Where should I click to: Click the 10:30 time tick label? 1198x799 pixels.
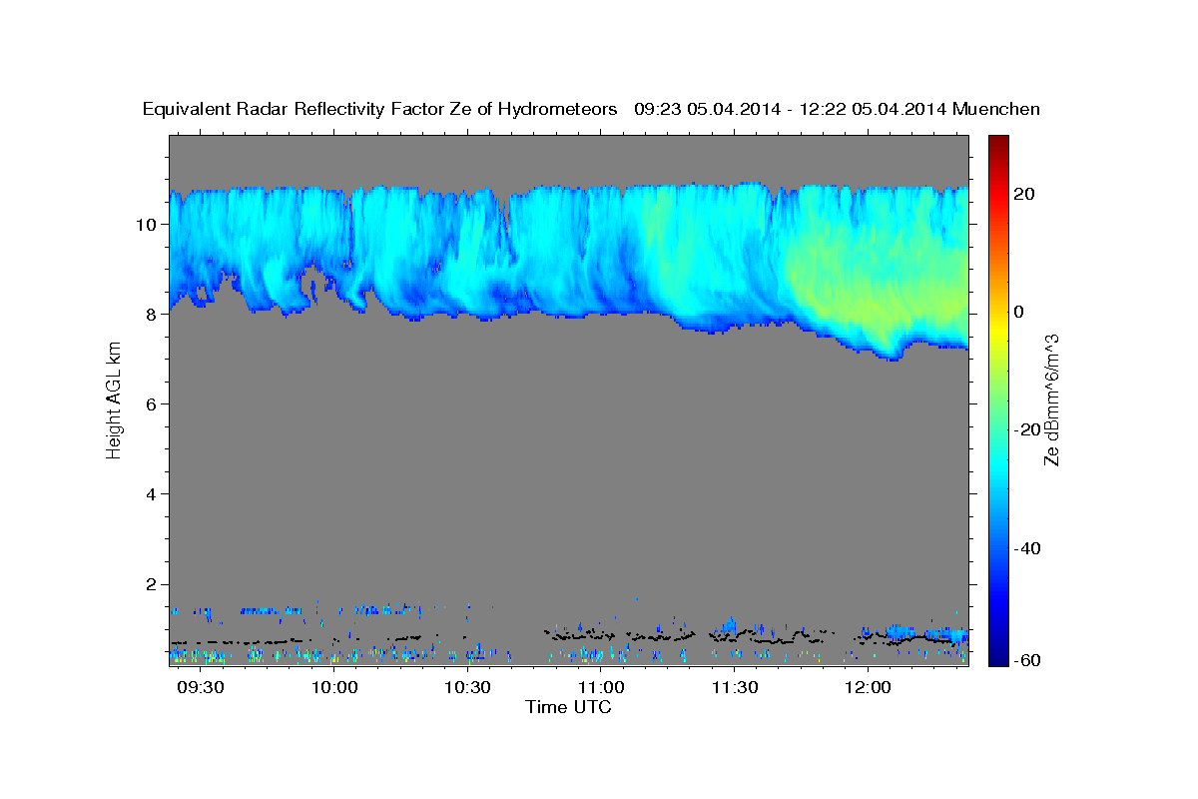tap(468, 688)
